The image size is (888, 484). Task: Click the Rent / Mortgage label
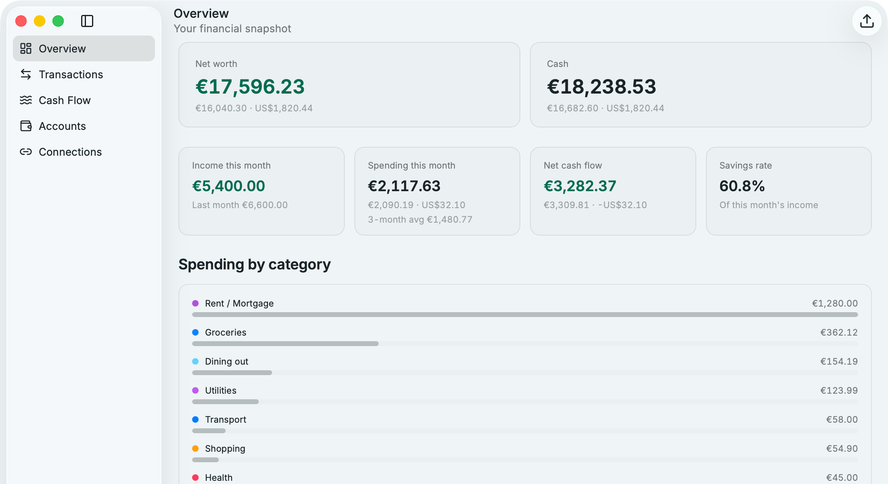(239, 303)
